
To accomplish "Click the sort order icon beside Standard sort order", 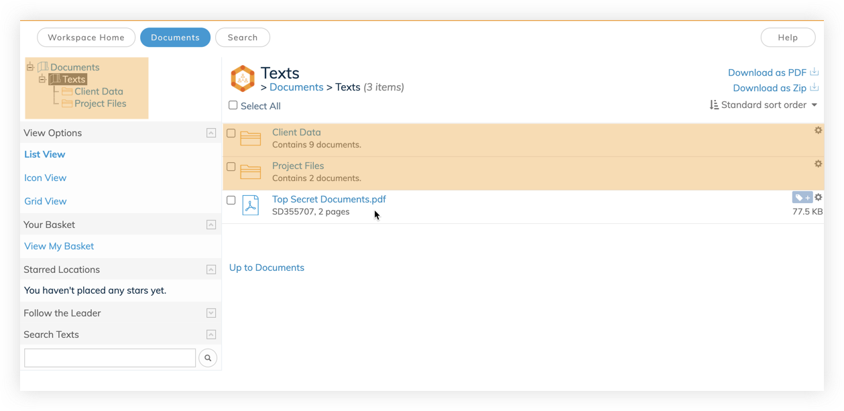I will pyautogui.click(x=714, y=105).
